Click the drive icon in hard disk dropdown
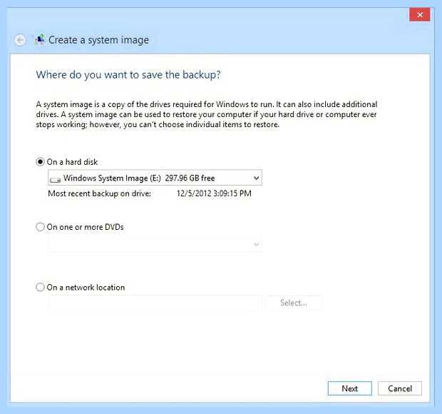Screen dimensions: 442x414 coord(56,179)
